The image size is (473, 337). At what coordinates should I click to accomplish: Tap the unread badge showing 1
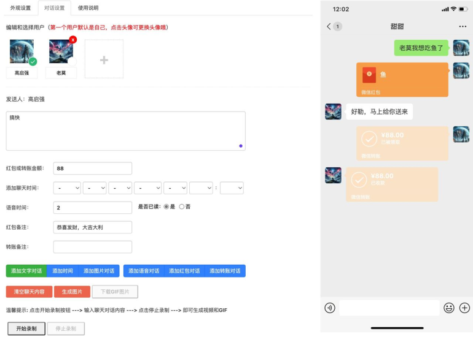coord(338,26)
